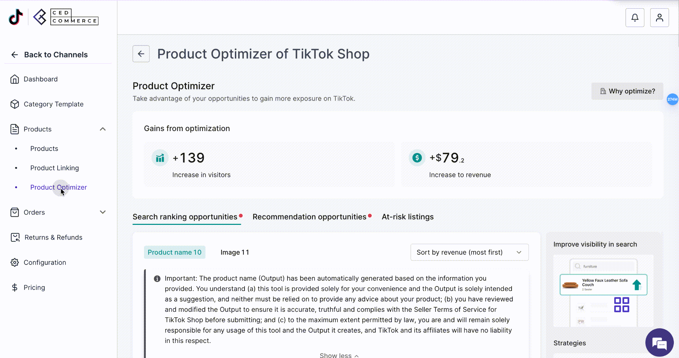Collapse the Products sidebar section
Image resolution: width=679 pixels, height=358 pixels.
point(103,129)
